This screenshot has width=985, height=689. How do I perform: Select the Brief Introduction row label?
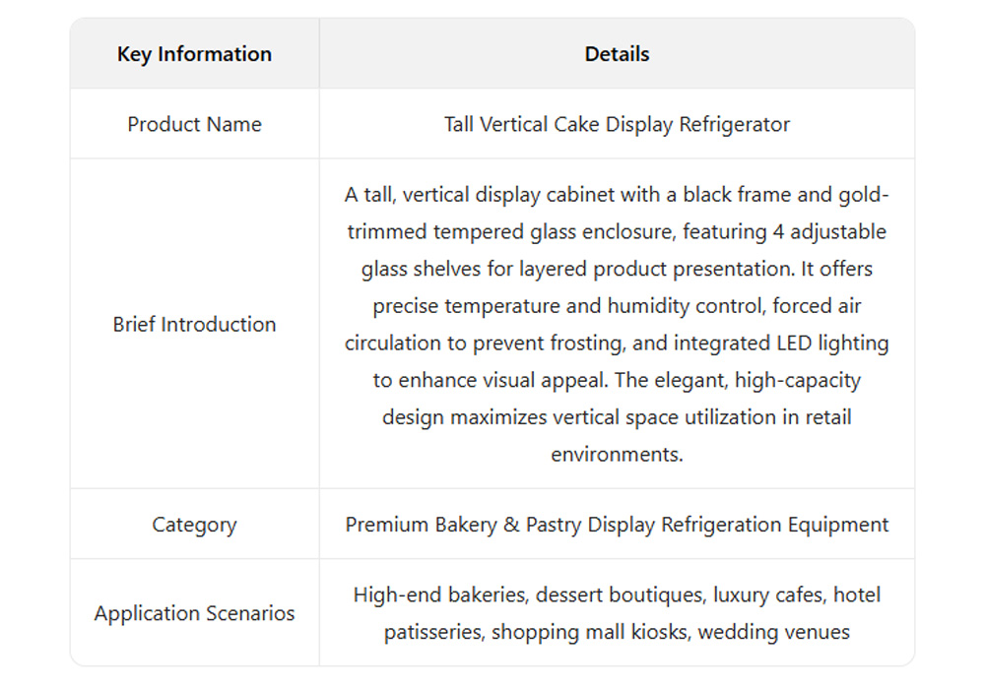click(x=194, y=324)
